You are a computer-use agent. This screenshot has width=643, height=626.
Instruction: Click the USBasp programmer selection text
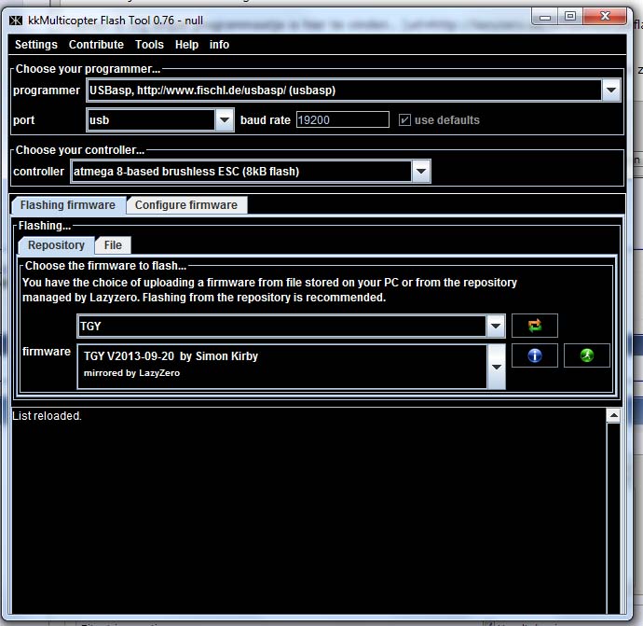coord(212,90)
